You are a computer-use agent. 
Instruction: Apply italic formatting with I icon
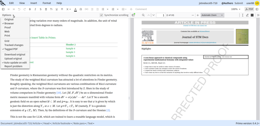(35, 9)
